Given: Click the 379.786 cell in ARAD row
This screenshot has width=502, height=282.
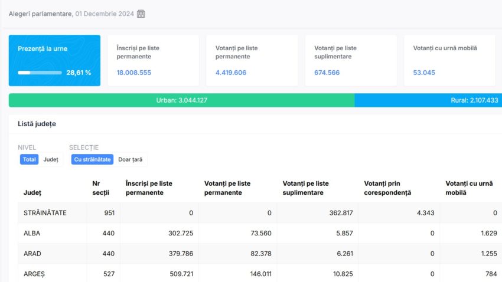Looking at the screenshot, I should pyautogui.click(x=181, y=254).
